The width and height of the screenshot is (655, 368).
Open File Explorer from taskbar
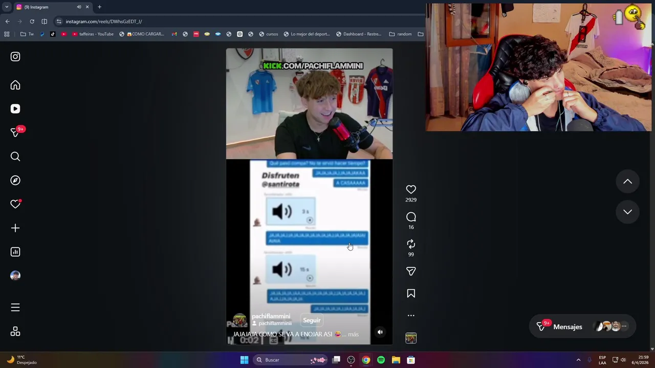coord(396,360)
